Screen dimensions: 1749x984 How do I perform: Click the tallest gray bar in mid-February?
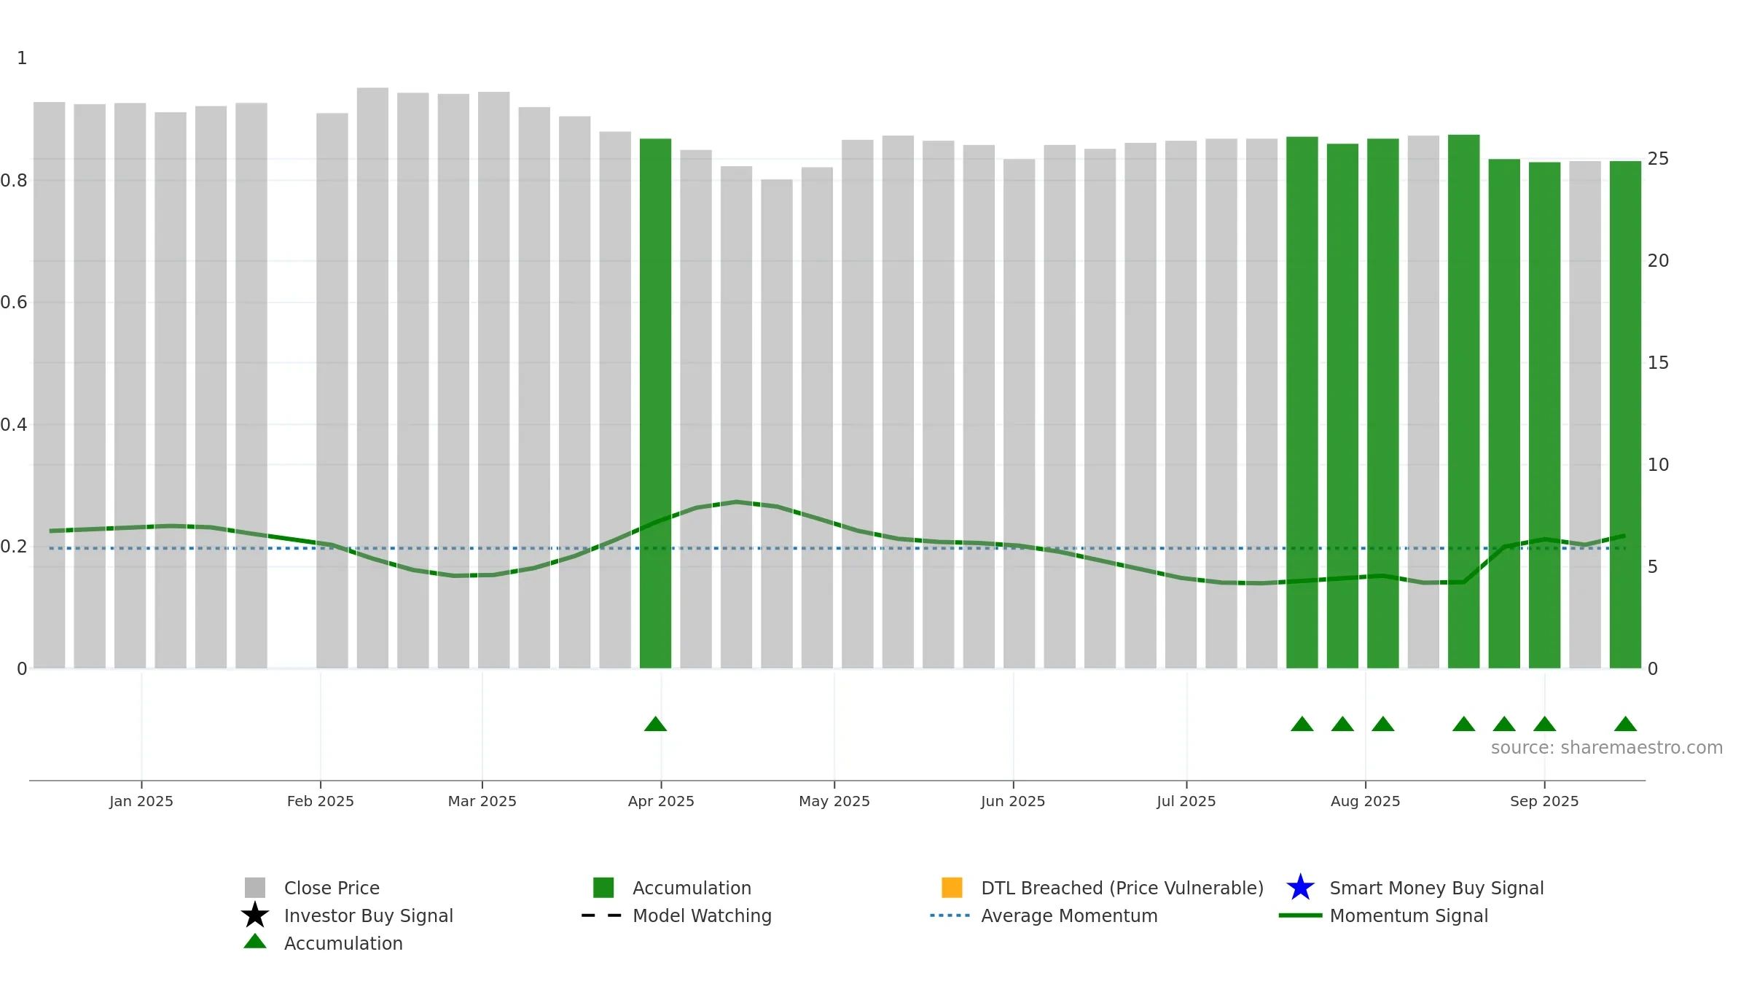point(372,378)
